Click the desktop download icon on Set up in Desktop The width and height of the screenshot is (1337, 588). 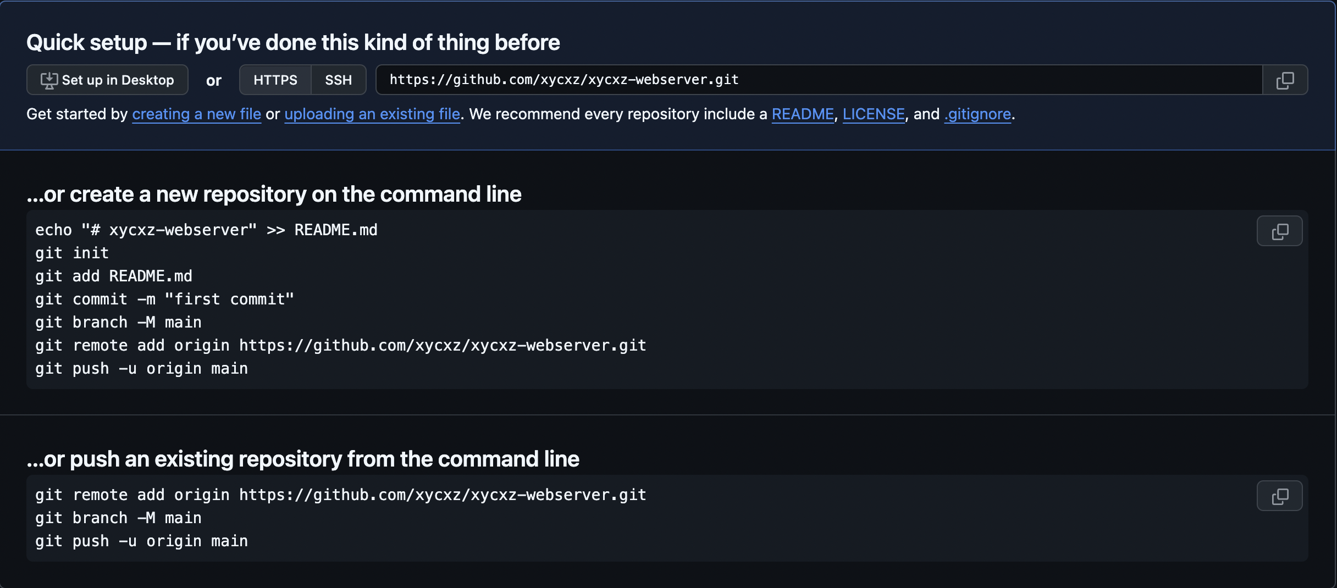(49, 80)
